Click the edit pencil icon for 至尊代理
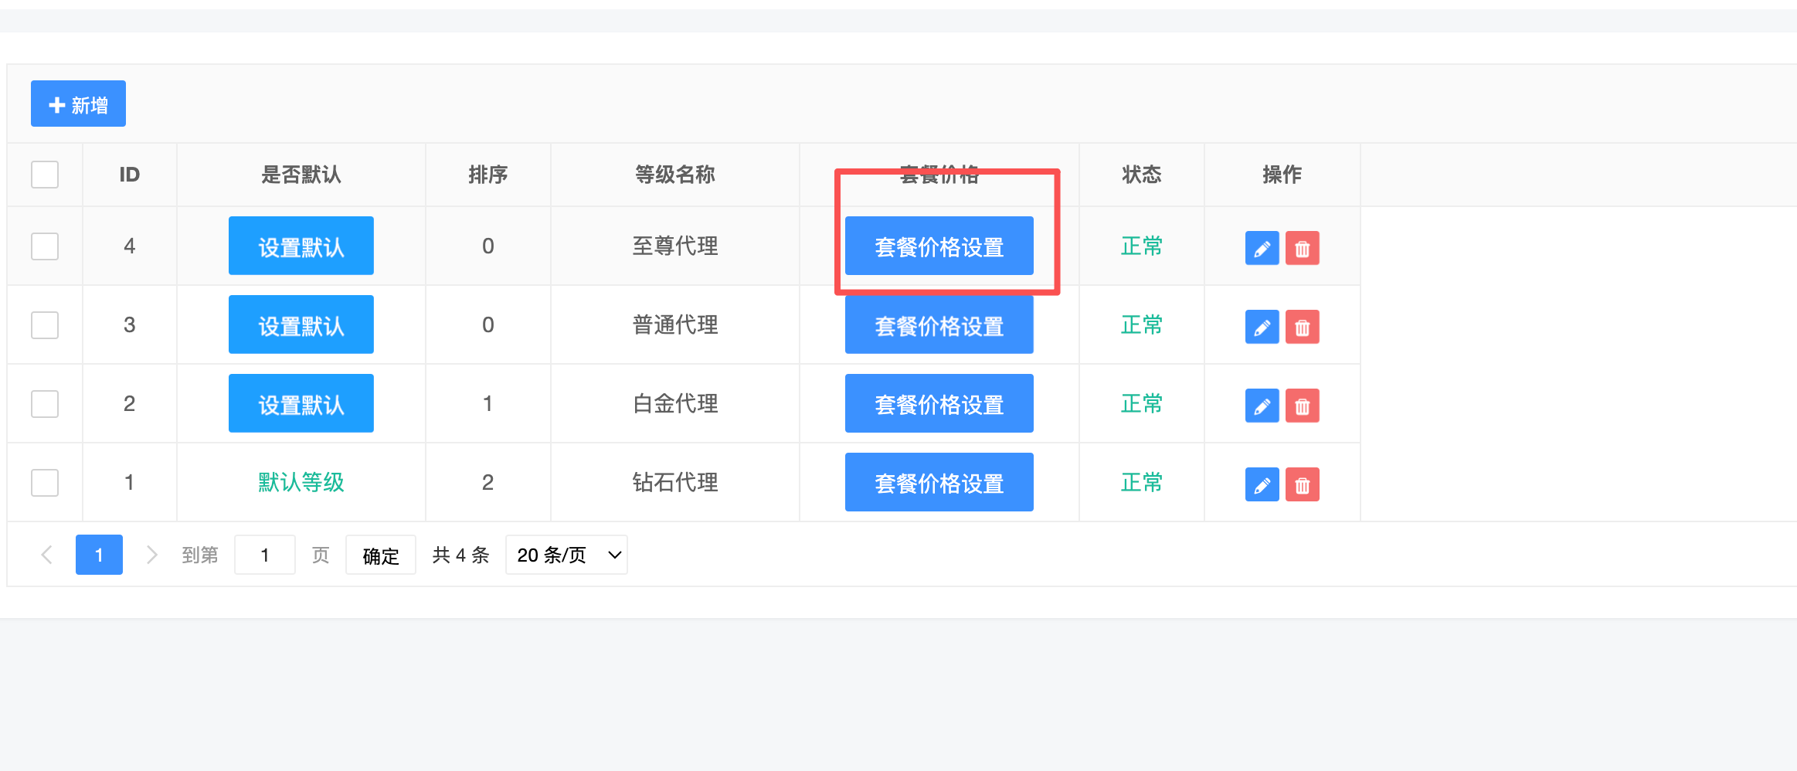Screen dimensions: 1797x771 (x=1262, y=248)
